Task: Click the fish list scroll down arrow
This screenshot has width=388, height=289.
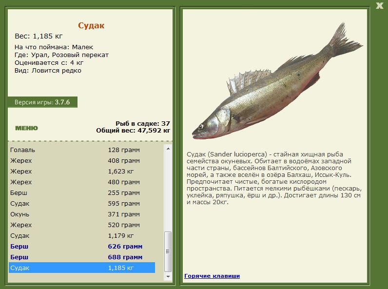Action: 168,277
